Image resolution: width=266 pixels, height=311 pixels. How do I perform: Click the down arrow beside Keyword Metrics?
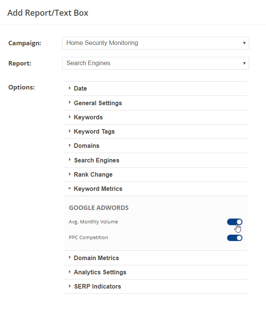point(70,189)
